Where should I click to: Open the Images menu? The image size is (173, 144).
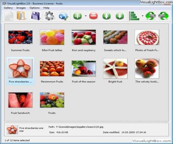pos(21,8)
